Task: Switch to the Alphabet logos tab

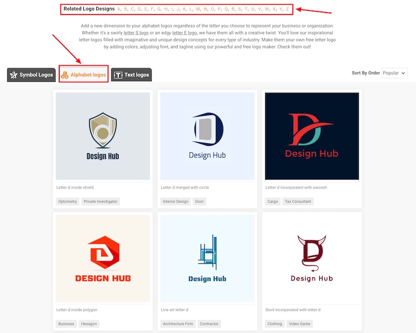Action: [x=84, y=75]
